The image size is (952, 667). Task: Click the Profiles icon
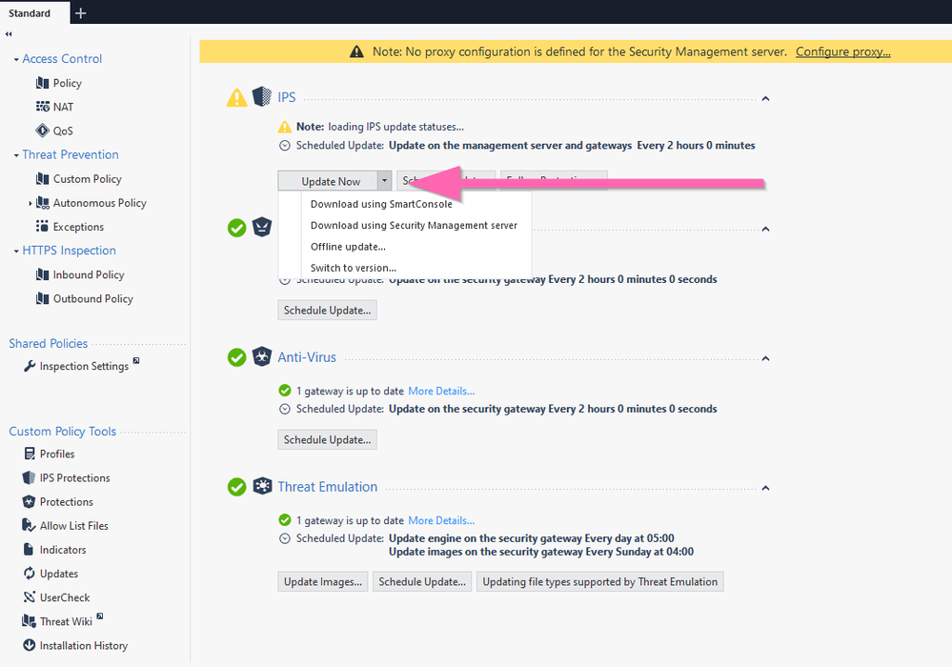pyautogui.click(x=30, y=454)
